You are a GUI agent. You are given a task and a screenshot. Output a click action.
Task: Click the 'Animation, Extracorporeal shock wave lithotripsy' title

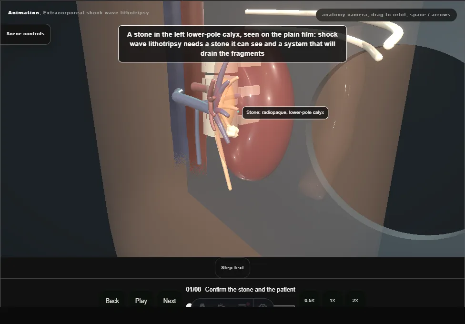78,13
